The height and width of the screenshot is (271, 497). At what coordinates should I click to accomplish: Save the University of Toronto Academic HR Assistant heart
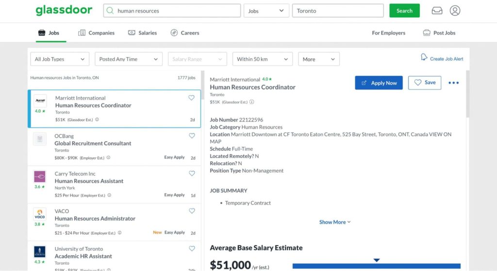click(192, 249)
